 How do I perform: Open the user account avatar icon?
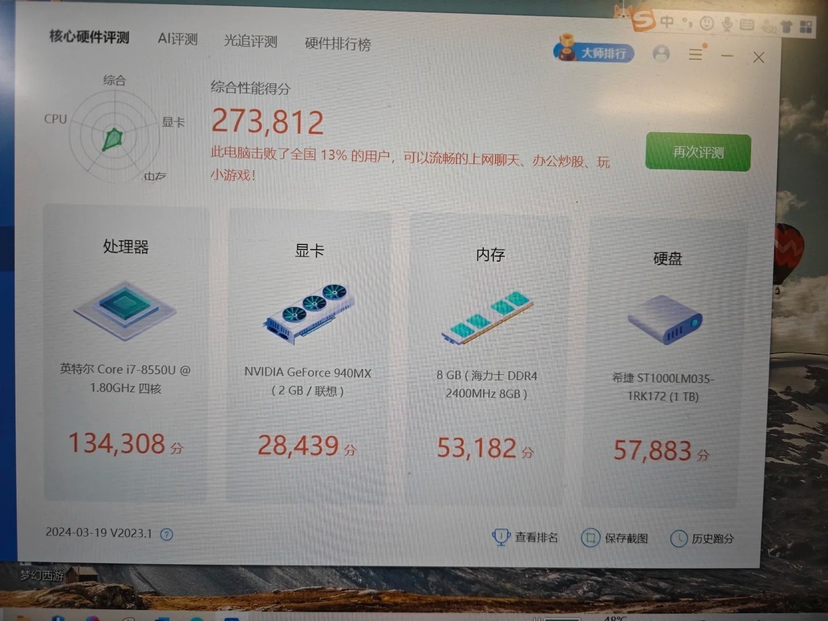coord(661,54)
